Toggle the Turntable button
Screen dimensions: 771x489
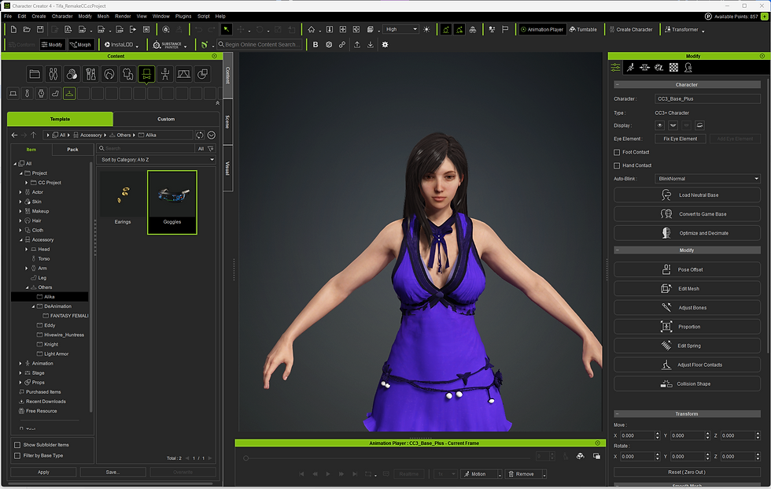tap(583, 29)
